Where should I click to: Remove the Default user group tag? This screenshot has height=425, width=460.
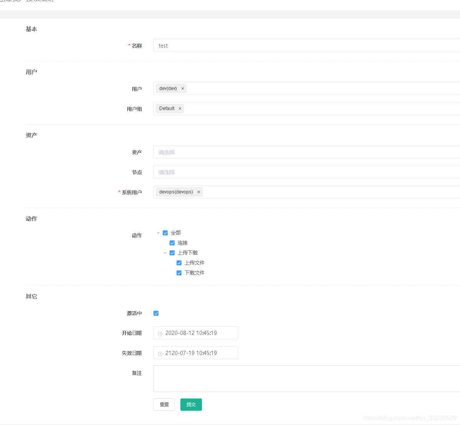click(180, 108)
